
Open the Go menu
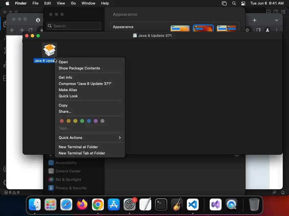click(x=73, y=3)
